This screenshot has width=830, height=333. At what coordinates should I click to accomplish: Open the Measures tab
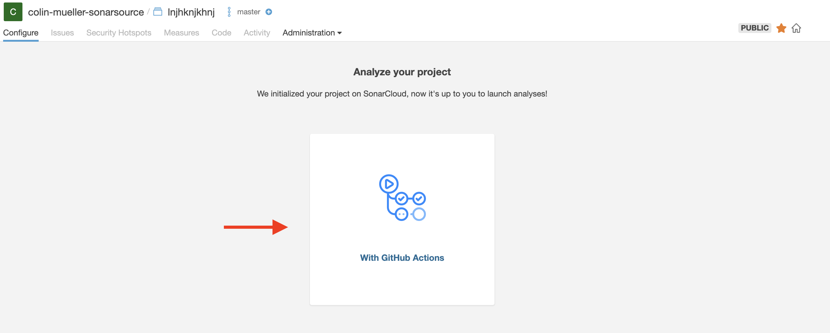pyautogui.click(x=181, y=33)
